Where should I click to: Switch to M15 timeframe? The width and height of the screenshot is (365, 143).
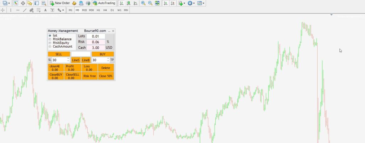[x=84, y=10]
